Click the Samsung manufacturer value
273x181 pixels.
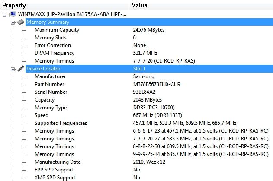[144, 76]
